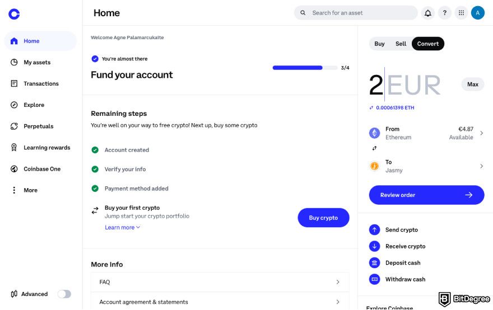493x310 pixels.
Task: Click the Verify your info checkmark
Action: tap(95, 170)
